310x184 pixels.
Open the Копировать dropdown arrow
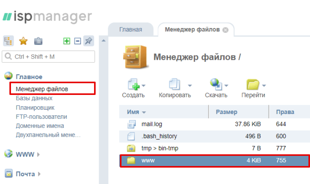coord(190,86)
